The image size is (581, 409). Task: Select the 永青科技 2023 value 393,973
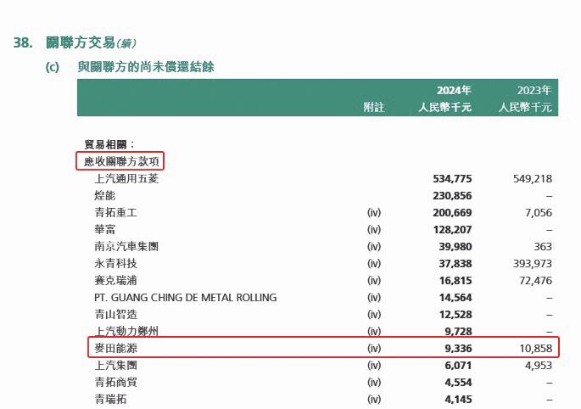pyautogui.click(x=533, y=264)
